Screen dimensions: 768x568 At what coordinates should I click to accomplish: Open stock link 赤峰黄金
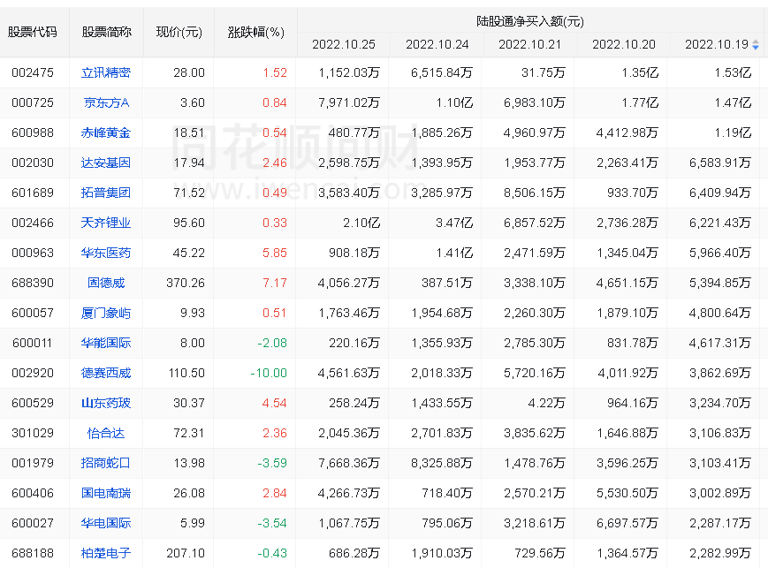click(x=106, y=133)
